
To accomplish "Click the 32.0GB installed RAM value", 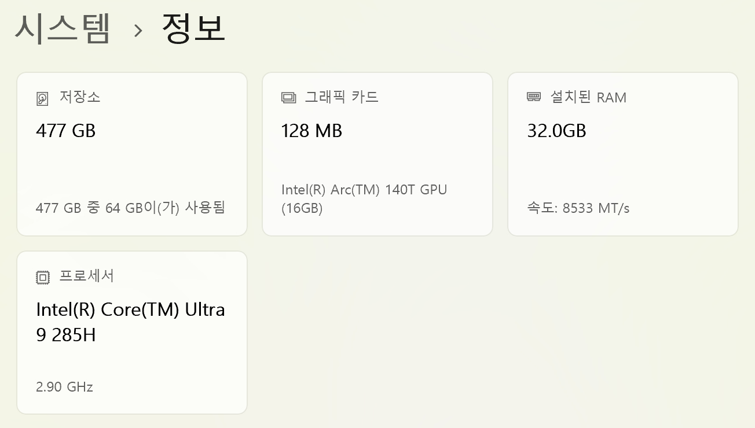I will [556, 131].
